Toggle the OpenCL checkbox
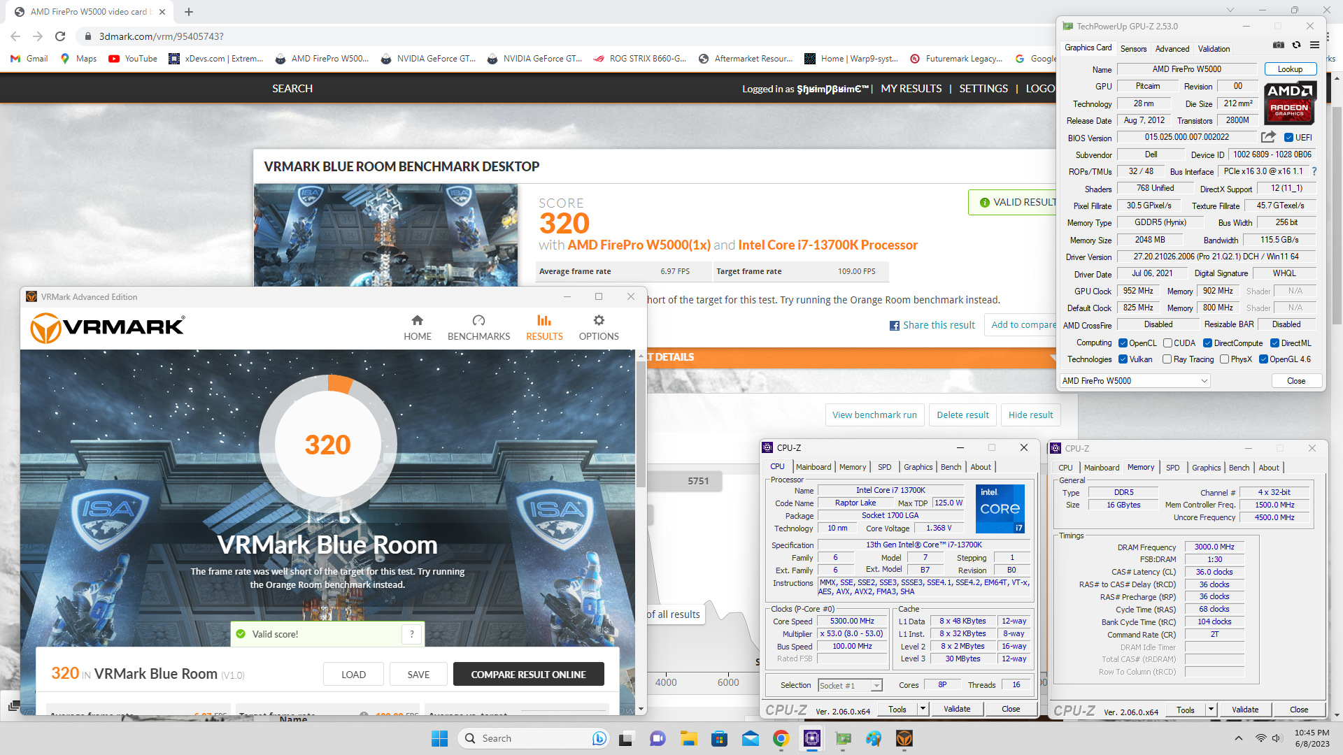The image size is (1343, 755). (1123, 343)
